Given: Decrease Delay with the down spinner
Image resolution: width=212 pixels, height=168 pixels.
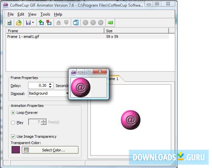Looking at the screenshot, I should [50, 87].
